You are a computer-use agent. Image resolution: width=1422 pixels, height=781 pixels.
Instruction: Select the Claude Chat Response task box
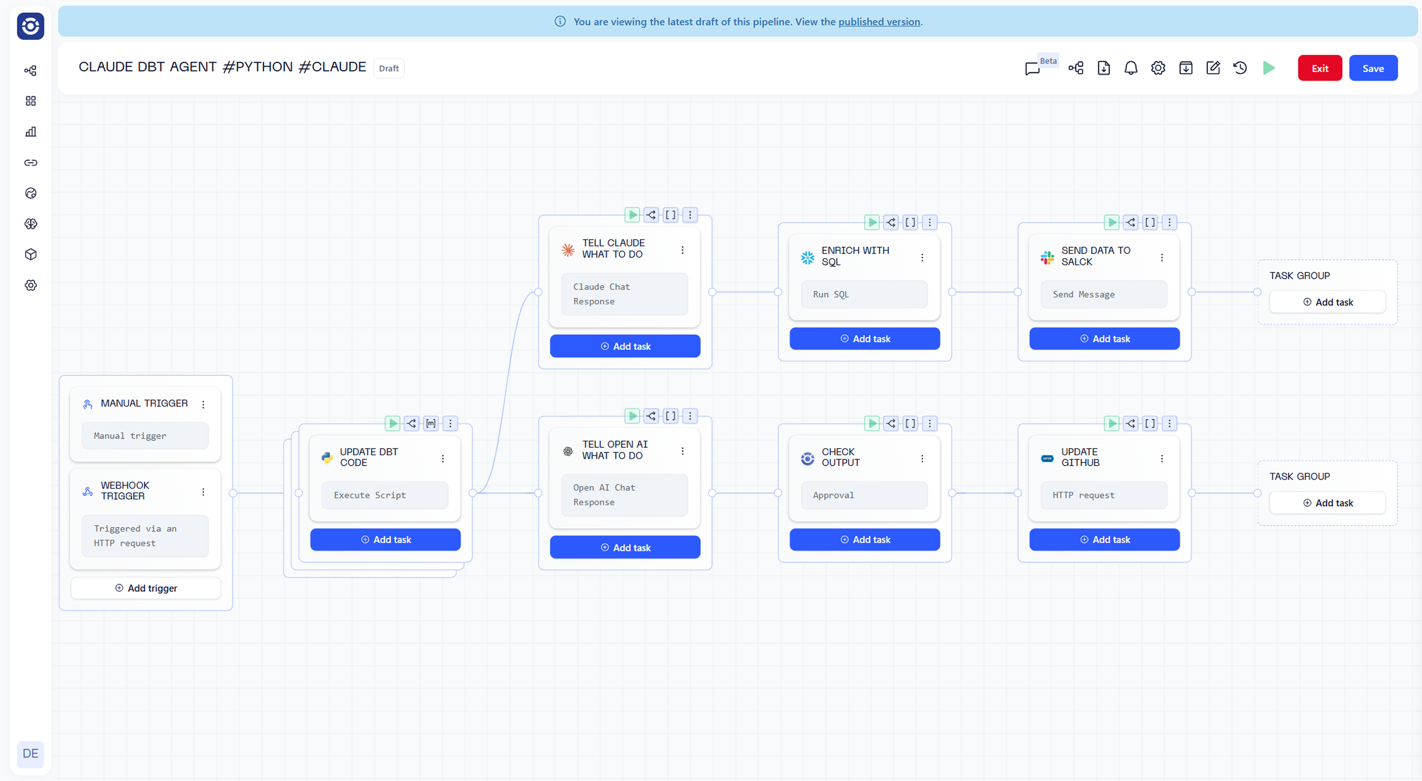pyautogui.click(x=624, y=294)
